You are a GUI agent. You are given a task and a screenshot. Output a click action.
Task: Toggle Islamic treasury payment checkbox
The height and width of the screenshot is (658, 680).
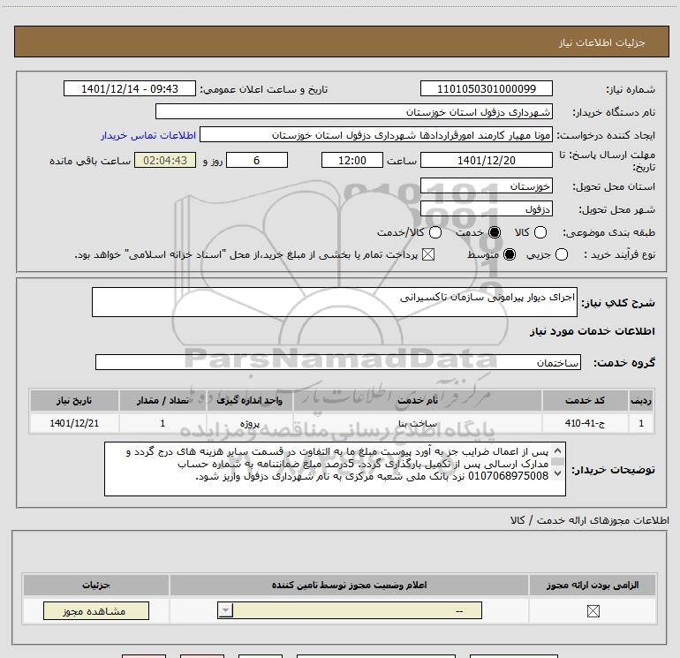coord(428,254)
